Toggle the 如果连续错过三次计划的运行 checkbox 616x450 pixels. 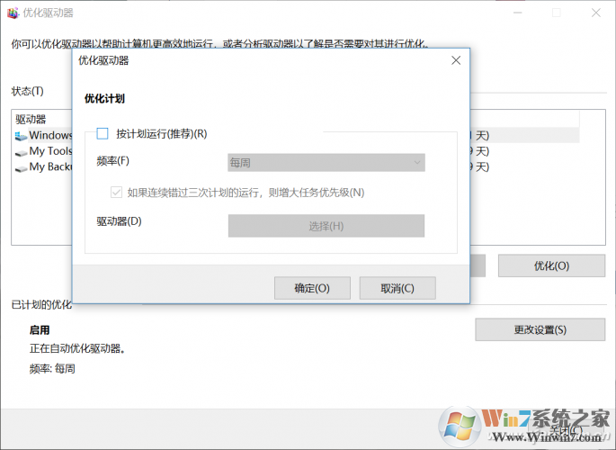click(116, 193)
